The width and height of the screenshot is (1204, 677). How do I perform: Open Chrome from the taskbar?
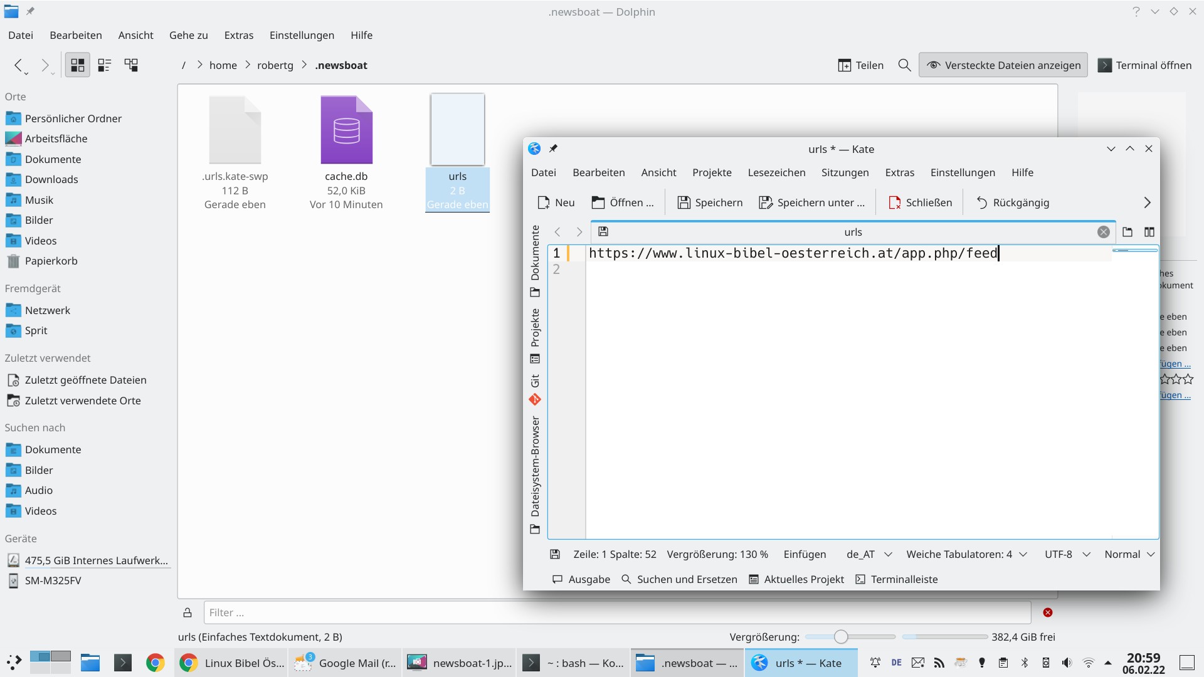155,663
